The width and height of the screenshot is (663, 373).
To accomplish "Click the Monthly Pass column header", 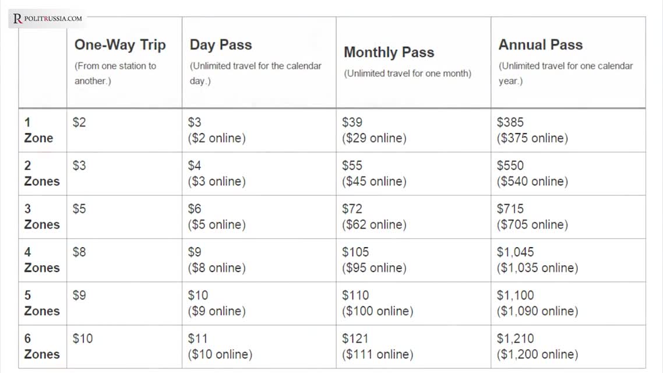I will point(389,52).
